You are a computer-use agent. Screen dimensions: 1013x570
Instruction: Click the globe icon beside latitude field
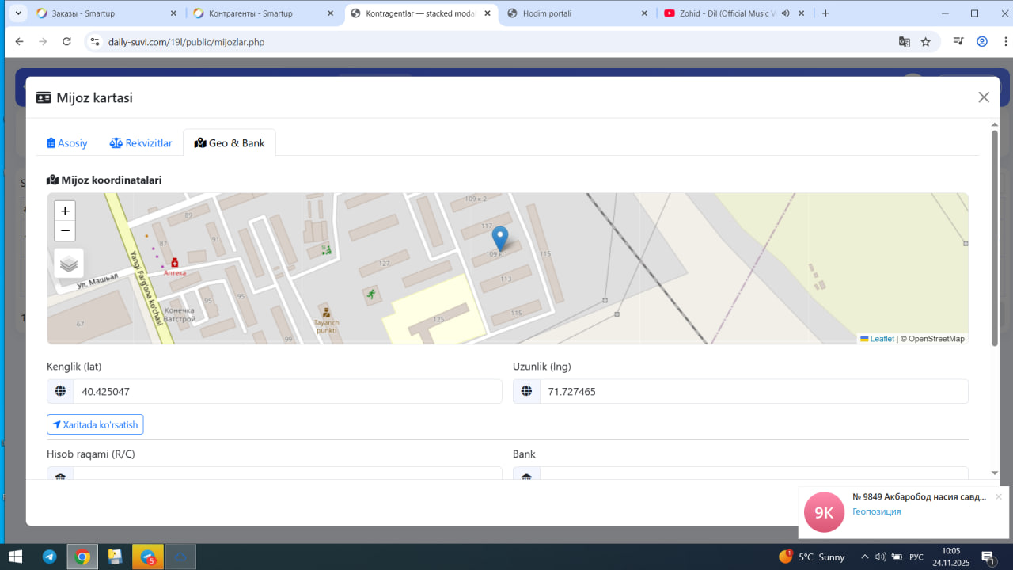(60, 391)
